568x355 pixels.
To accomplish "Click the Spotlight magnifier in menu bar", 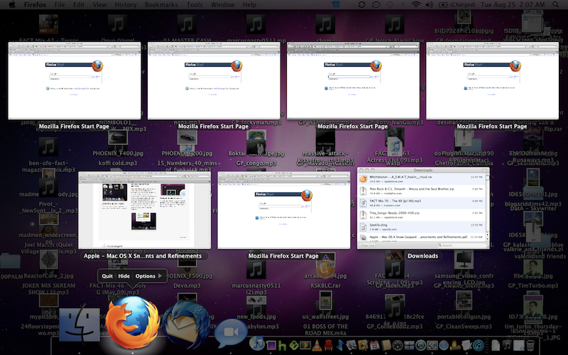I will [555, 5].
